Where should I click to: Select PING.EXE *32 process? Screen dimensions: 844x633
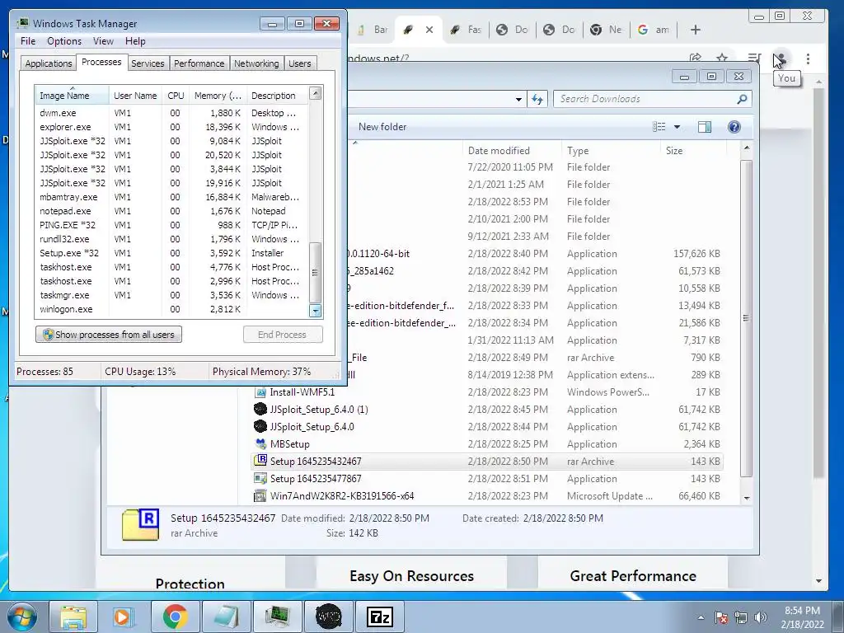(171, 225)
